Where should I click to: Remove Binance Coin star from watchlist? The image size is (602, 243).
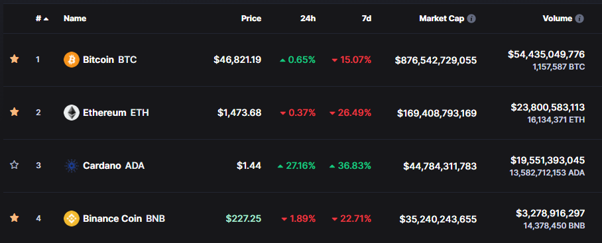click(14, 218)
